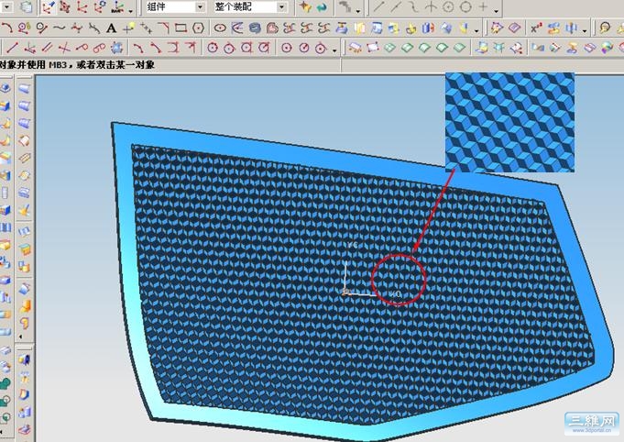
Task: Select the Parallel lines tool
Action: pos(47,48)
